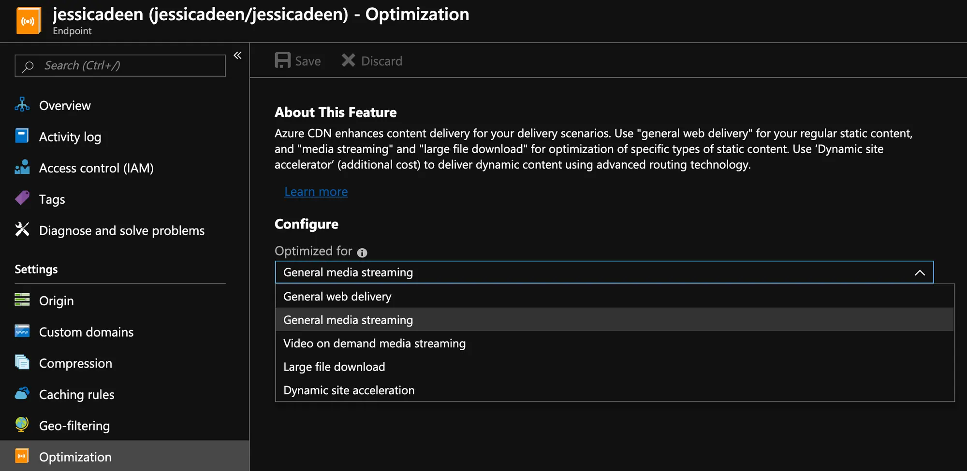Click the Discard X icon
This screenshot has height=471, width=967.
coord(349,60)
